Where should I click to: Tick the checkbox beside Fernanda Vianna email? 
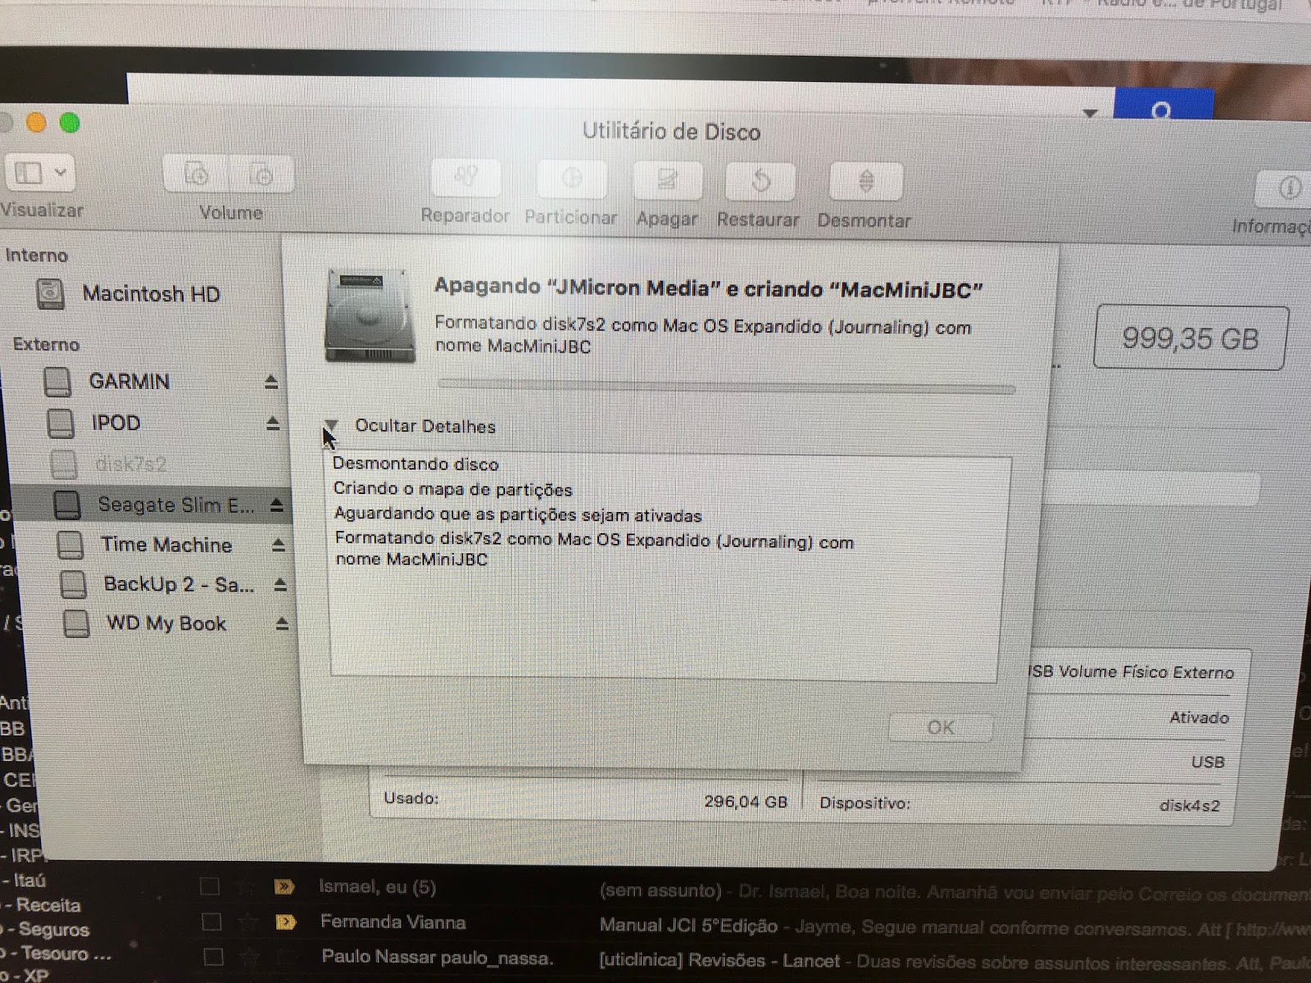point(211,922)
